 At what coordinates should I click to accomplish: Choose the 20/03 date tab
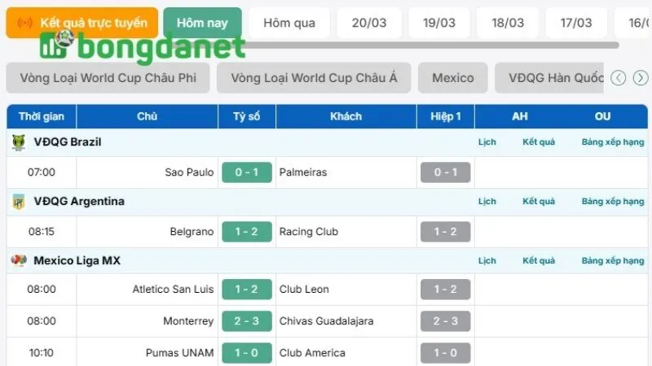369,23
